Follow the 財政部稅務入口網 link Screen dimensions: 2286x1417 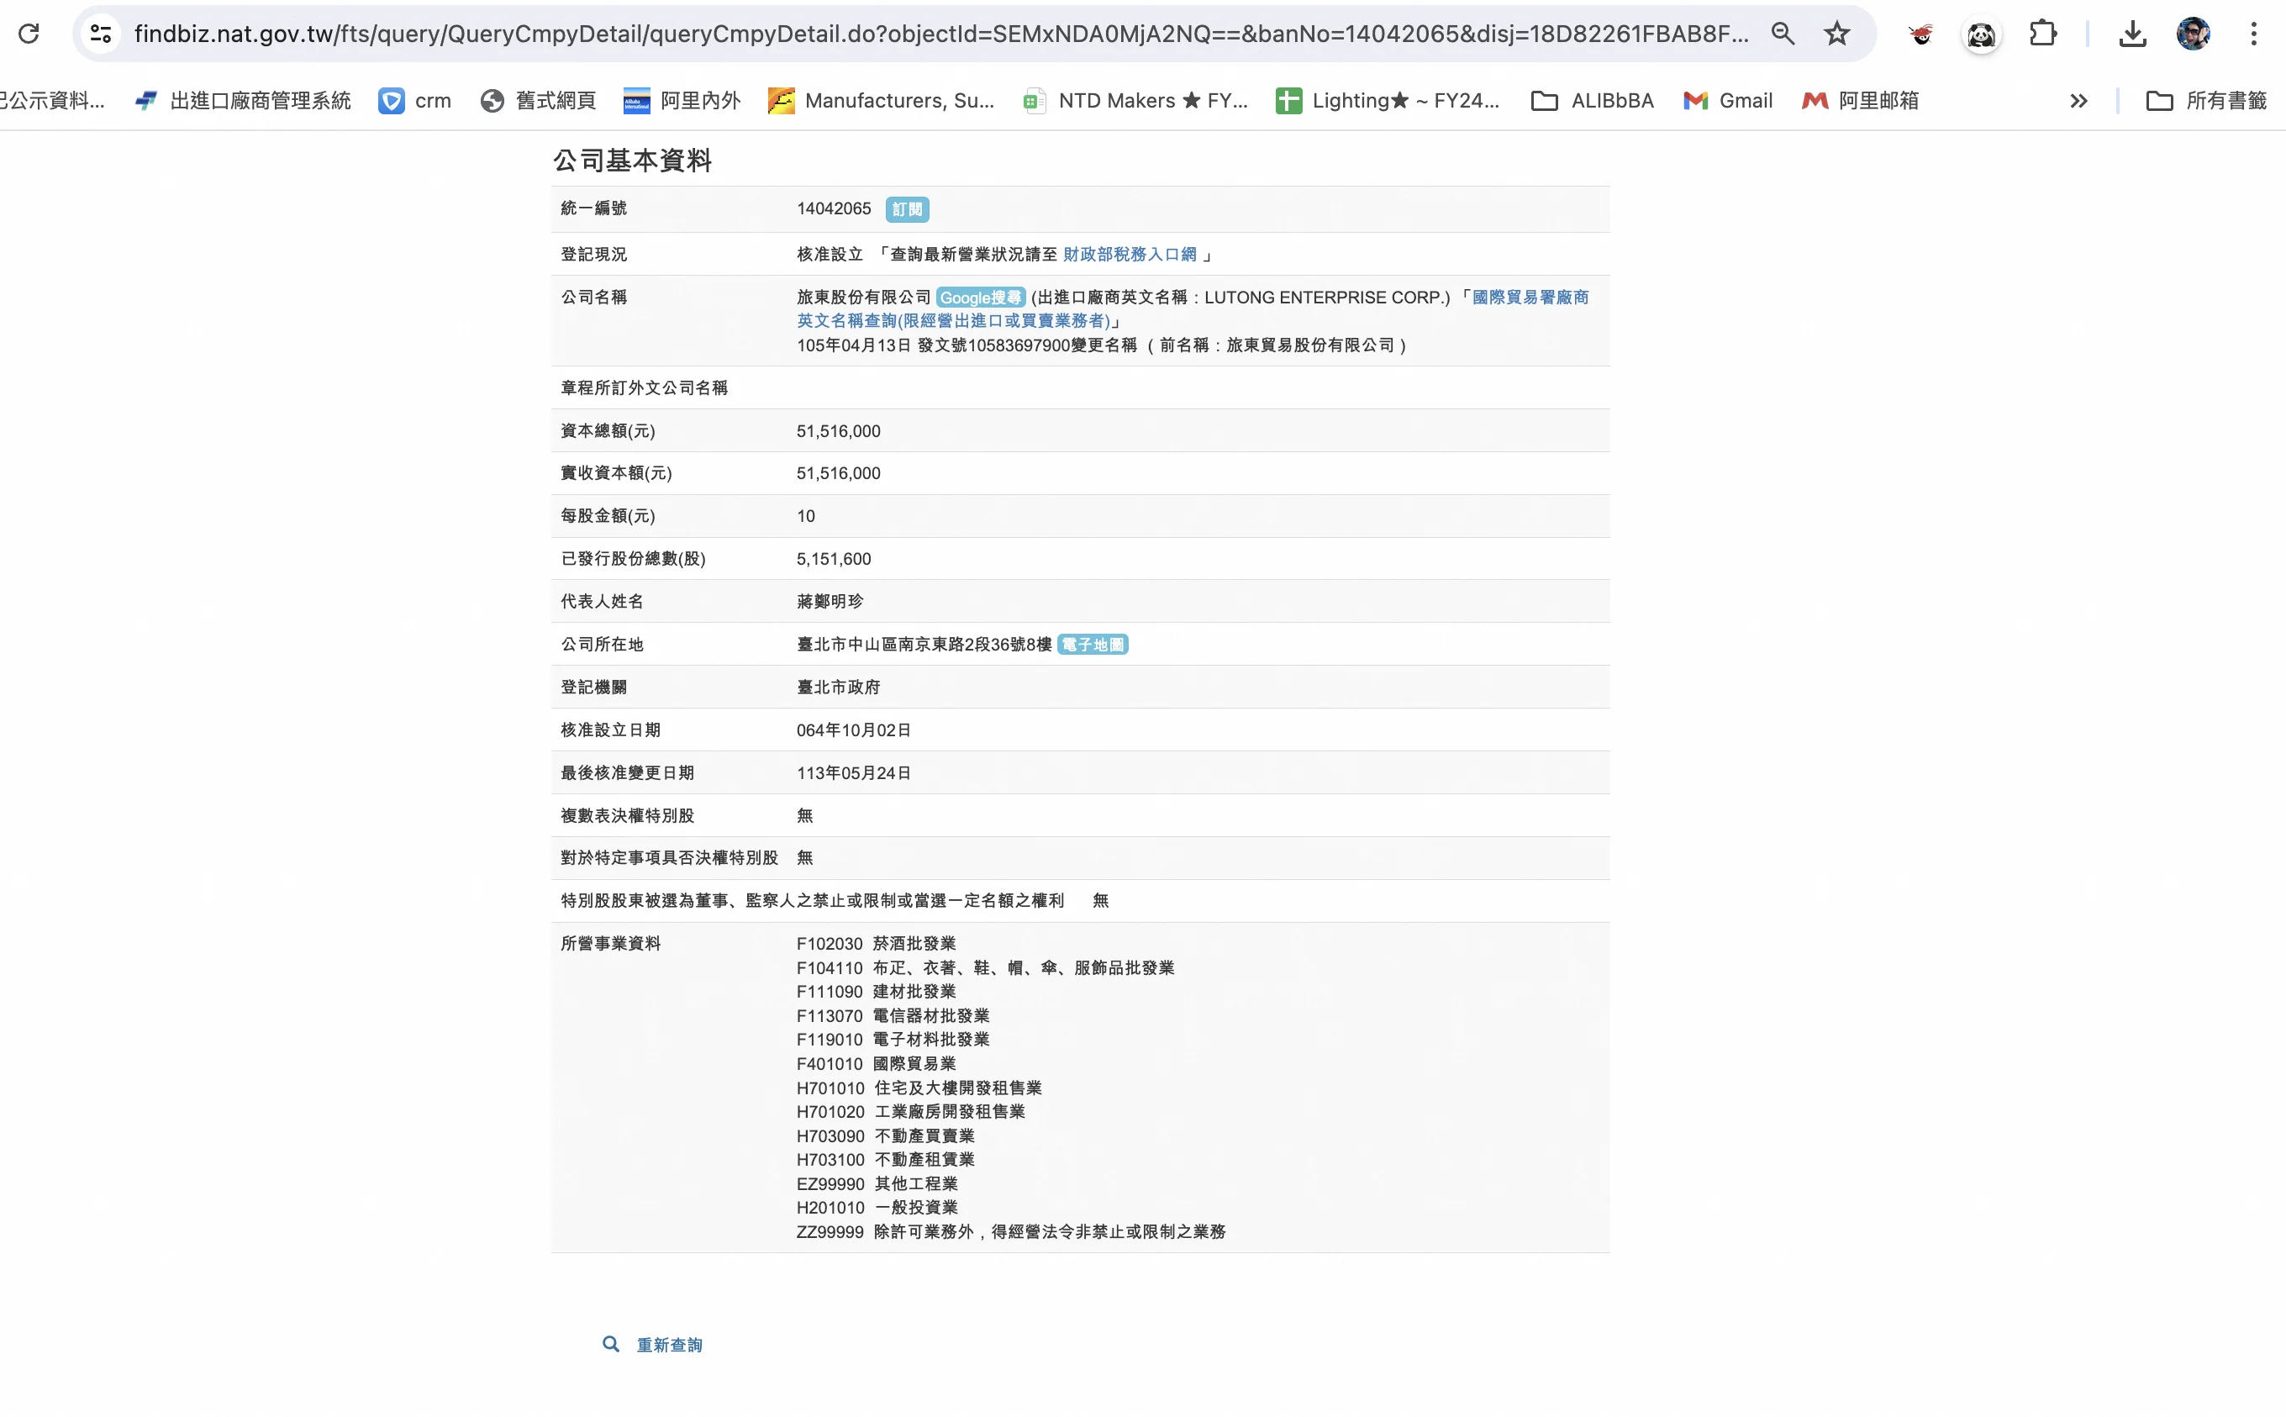point(1129,254)
